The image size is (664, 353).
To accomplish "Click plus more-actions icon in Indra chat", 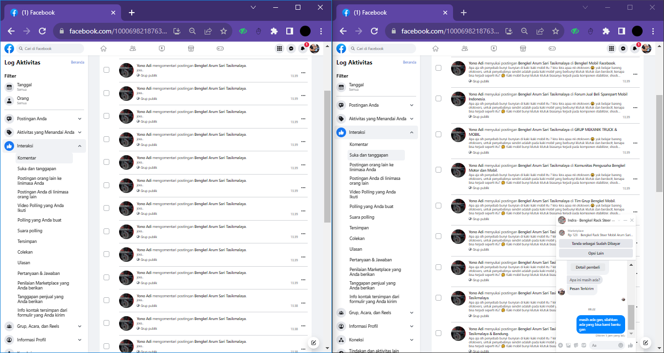I will 560,345.
